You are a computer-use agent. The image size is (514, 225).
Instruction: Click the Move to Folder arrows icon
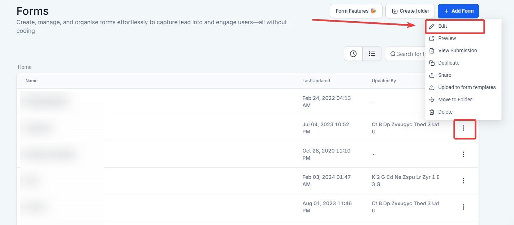(432, 100)
